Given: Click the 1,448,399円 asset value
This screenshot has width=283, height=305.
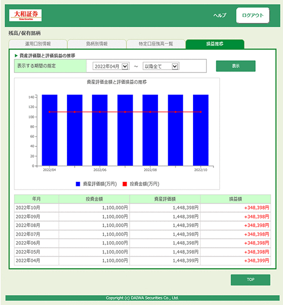Looking at the screenshot, I should click(186, 261).
